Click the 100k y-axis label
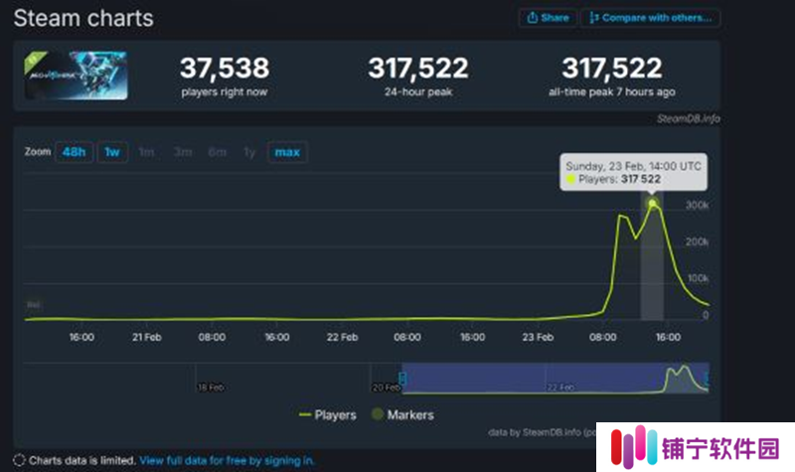Viewport: 795px width, 472px height. pyautogui.click(x=699, y=278)
